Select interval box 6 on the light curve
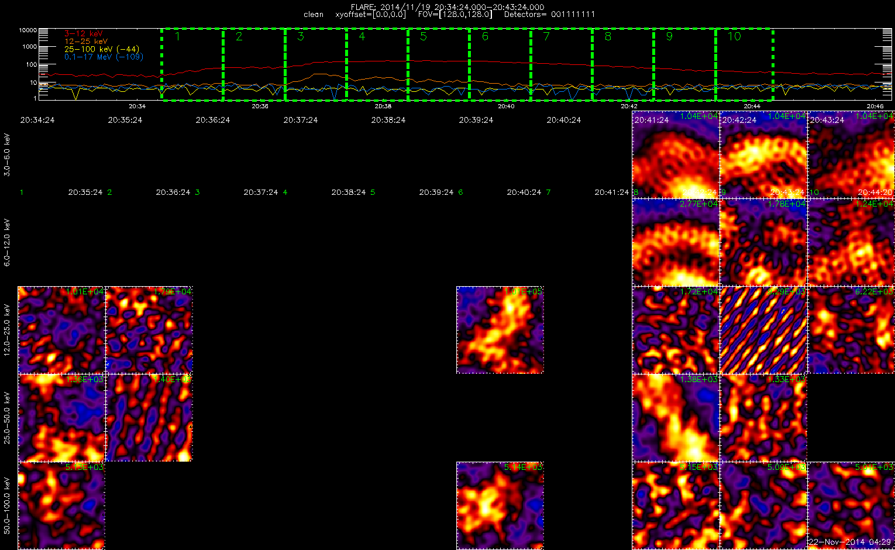This screenshot has width=895, height=550. coord(500,64)
